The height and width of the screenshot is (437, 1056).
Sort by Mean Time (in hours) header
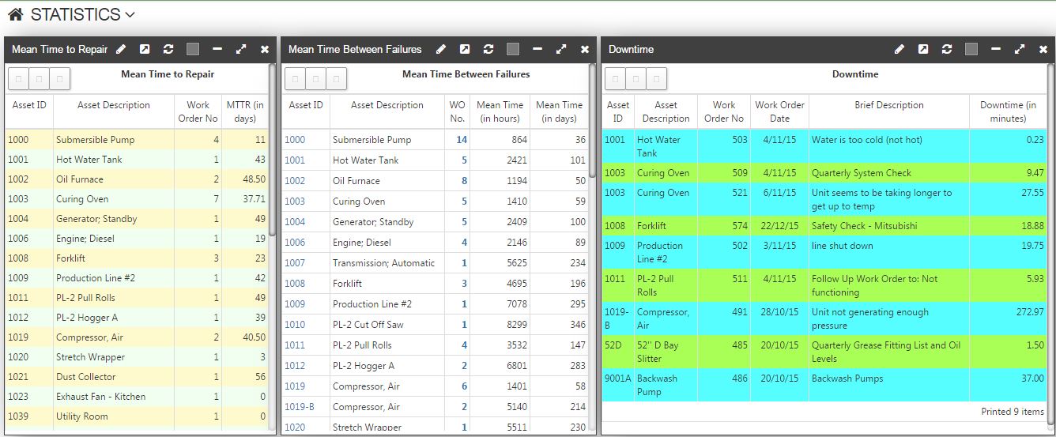pyautogui.click(x=500, y=111)
